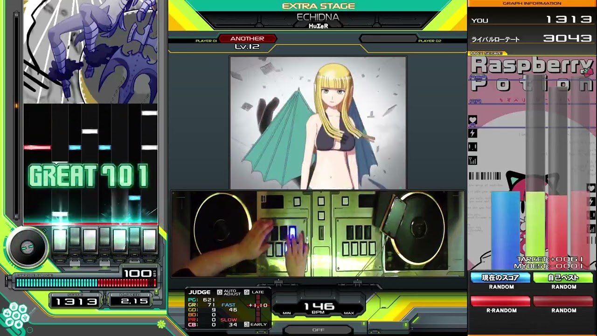Screen dimensions: 597x336
Task: Click the lightning bolt icon under the heart
Action: tap(472, 133)
